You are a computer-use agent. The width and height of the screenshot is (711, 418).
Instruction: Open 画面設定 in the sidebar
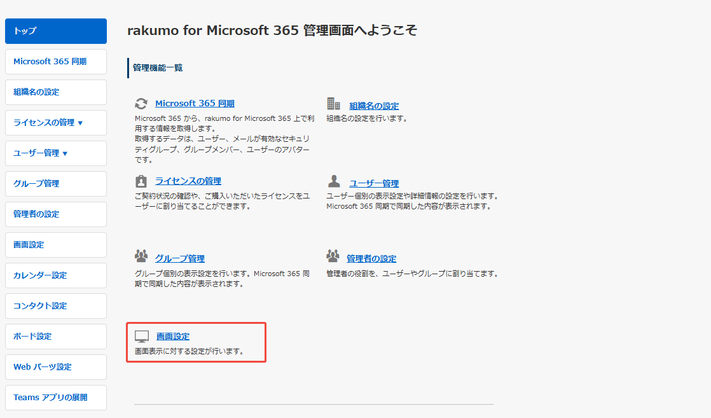coord(56,244)
